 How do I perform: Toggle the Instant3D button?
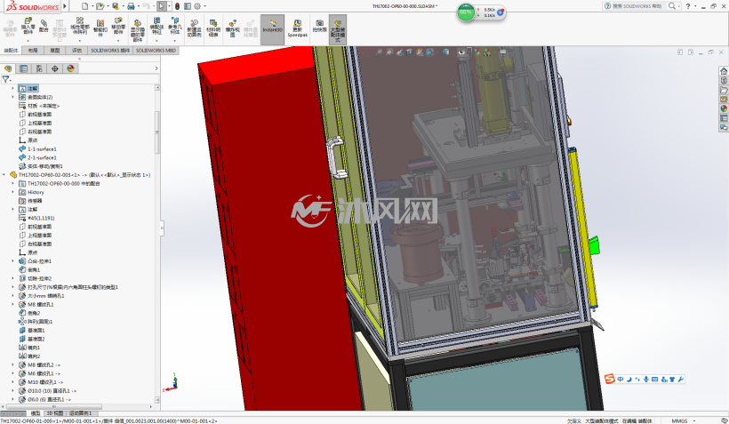point(272,28)
